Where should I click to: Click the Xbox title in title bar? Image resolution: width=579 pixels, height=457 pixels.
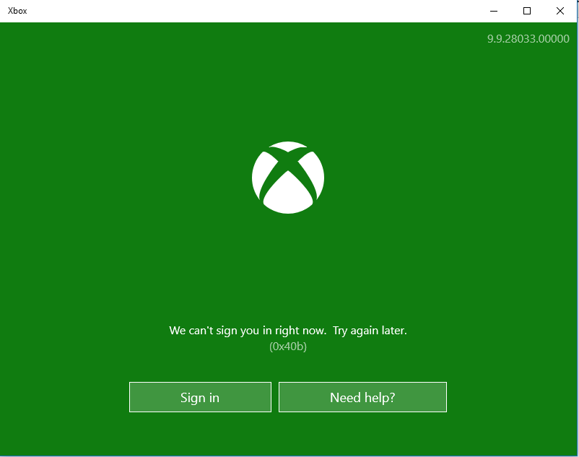[17, 11]
